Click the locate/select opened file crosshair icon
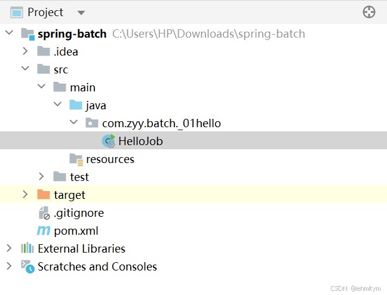Image resolution: width=387 pixels, height=295 pixels. (x=369, y=12)
